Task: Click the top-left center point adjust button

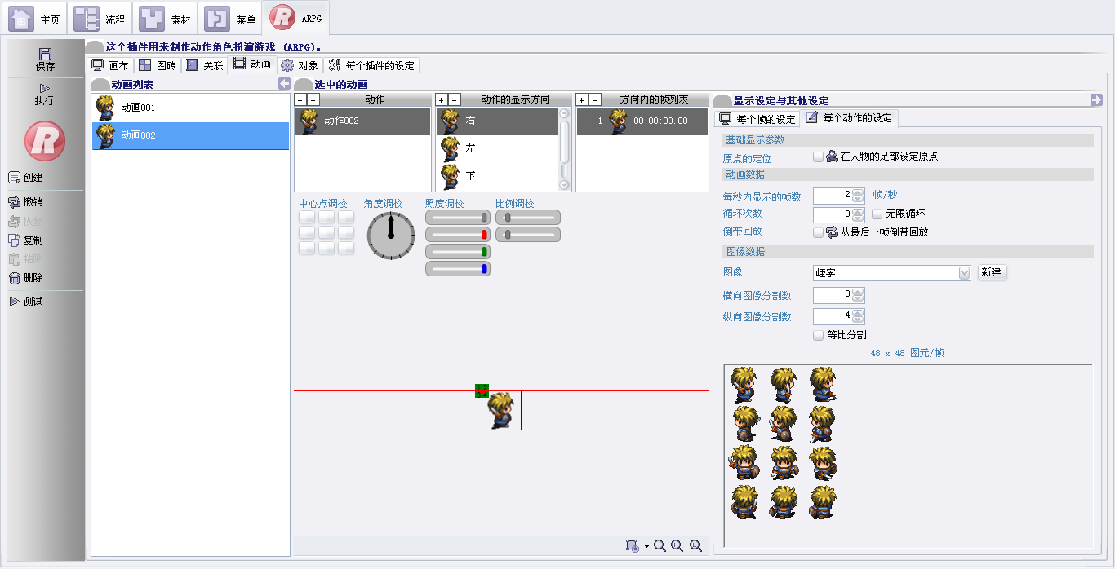Action: point(307,217)
